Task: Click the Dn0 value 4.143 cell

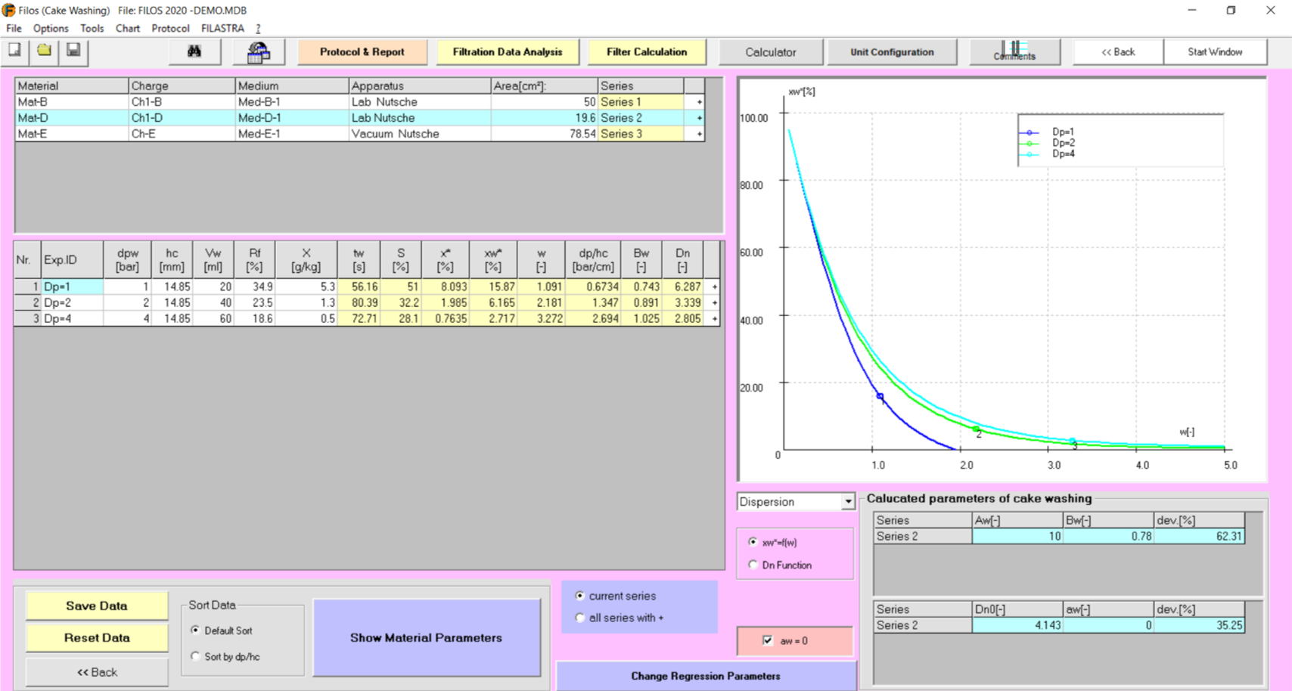Action: tap(1017, 625)
